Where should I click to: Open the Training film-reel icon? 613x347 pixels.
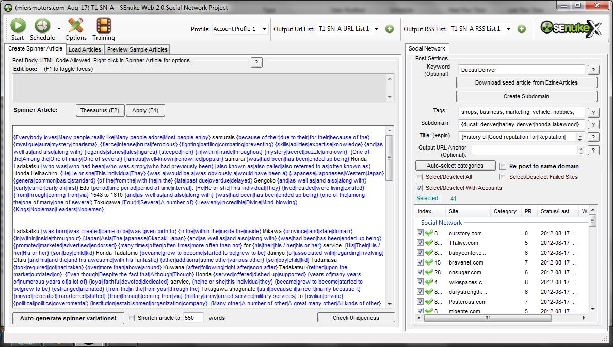(x=104, y=26)
